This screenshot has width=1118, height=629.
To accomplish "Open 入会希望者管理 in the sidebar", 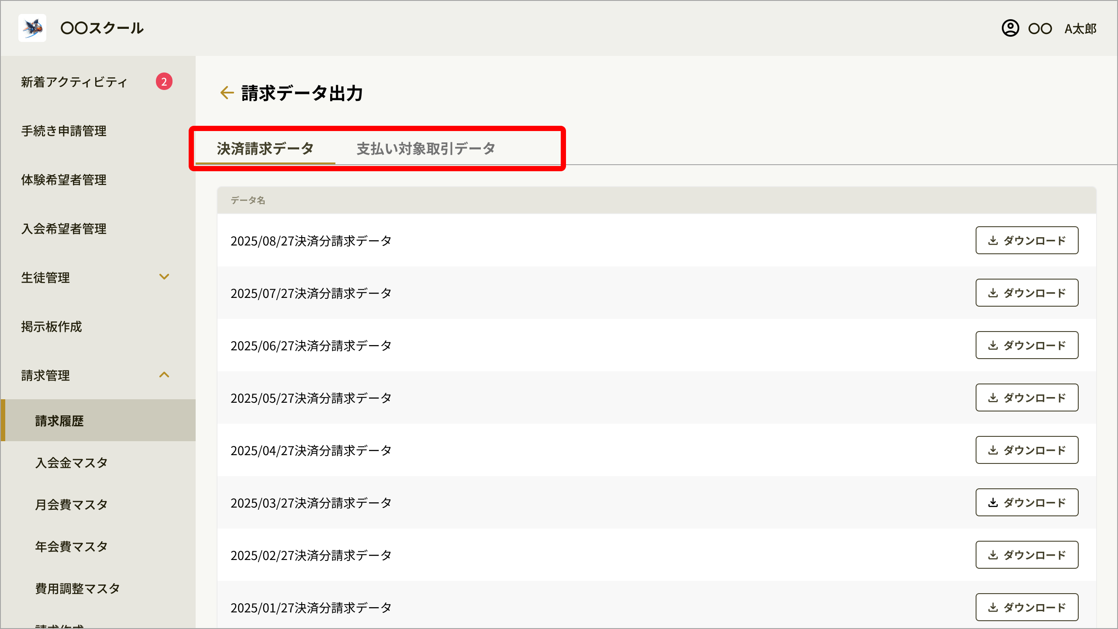I will pyautogui.click(x=64, y=228).
